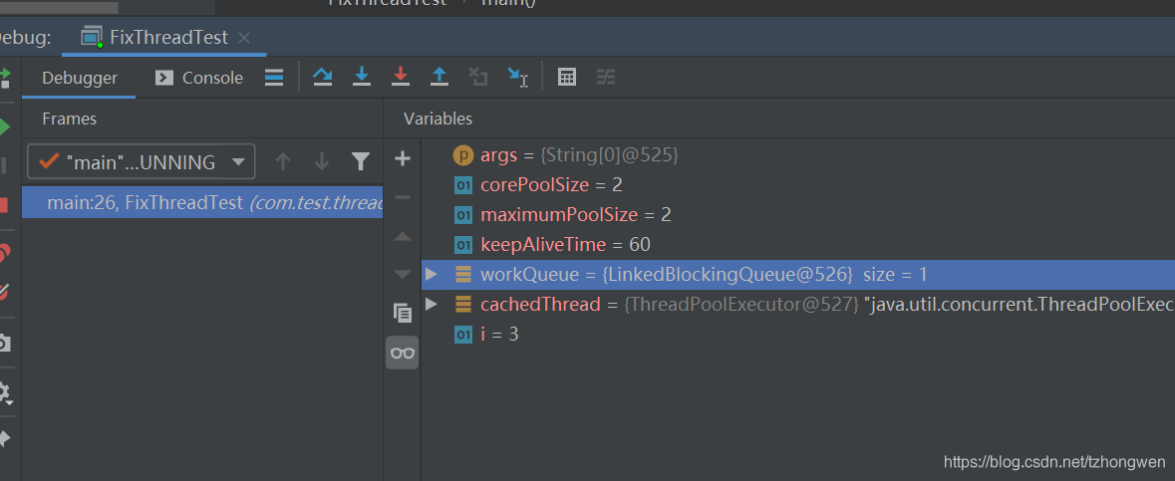This screenshot has height=481, width=1175.
Task: Click the duplicate watch copy icon
Action: 403,313
